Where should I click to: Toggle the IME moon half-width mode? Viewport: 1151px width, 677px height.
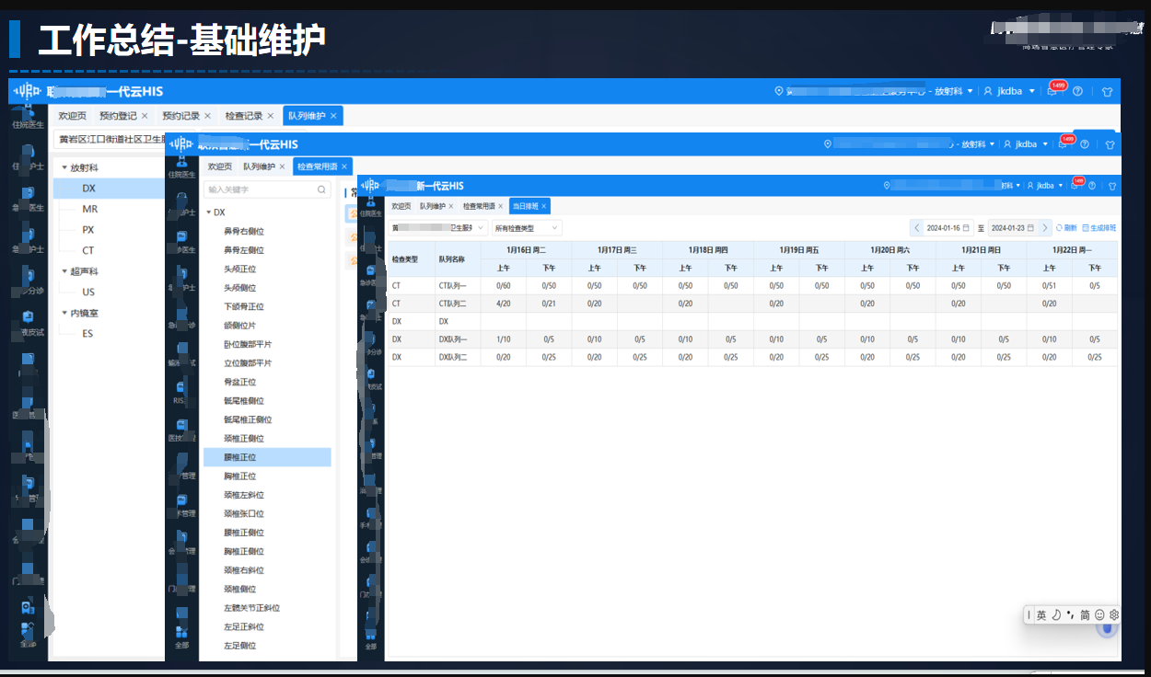[x=1056, y=614]
